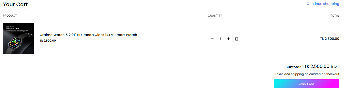The width and height of the screenshot is (344, 98).
Task: Click the quantity field showing 1
Action: [220, 39]
